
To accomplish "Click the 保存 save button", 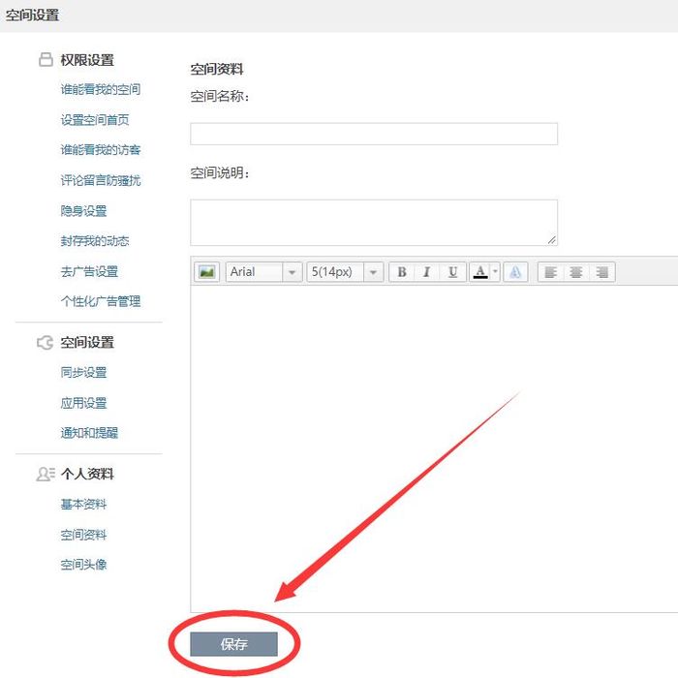I will [x=234, y=644].
